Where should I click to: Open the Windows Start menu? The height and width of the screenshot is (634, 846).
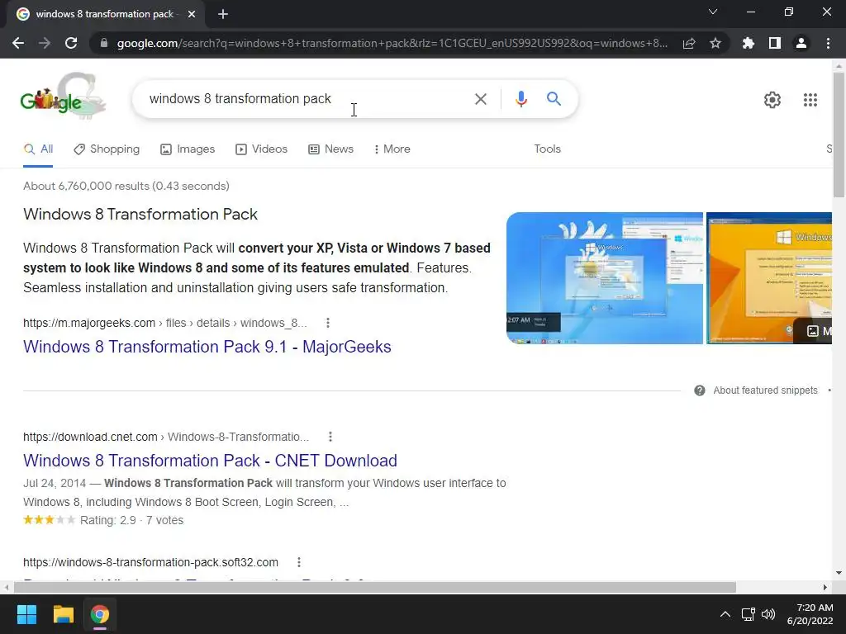(26, 614)
